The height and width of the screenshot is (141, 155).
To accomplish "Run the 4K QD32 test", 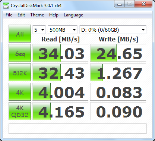I will tap(20, 111).
